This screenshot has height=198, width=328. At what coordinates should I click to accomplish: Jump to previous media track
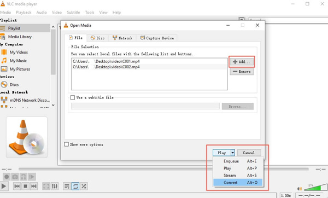coord(17,186)
